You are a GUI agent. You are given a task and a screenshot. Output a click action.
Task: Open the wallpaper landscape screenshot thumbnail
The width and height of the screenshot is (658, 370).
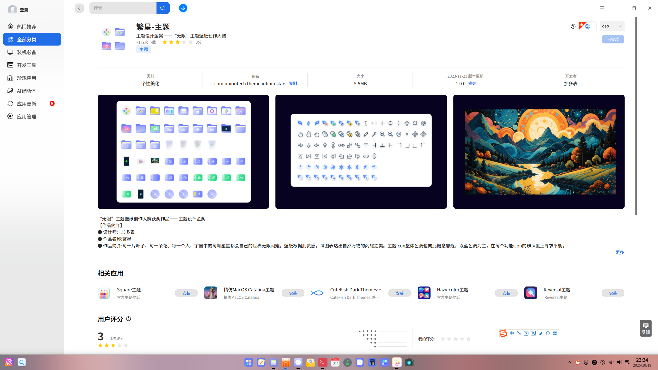pyautogui.click(x=539, y=152)
